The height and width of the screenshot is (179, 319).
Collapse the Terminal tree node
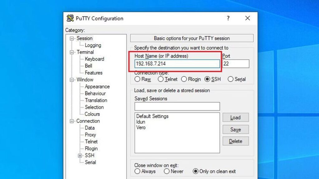pos(72,52)
